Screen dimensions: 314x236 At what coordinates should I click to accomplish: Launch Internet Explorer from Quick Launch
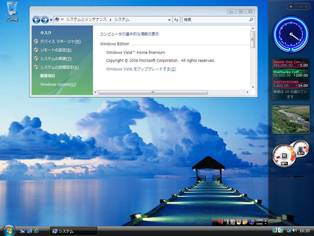37,231
